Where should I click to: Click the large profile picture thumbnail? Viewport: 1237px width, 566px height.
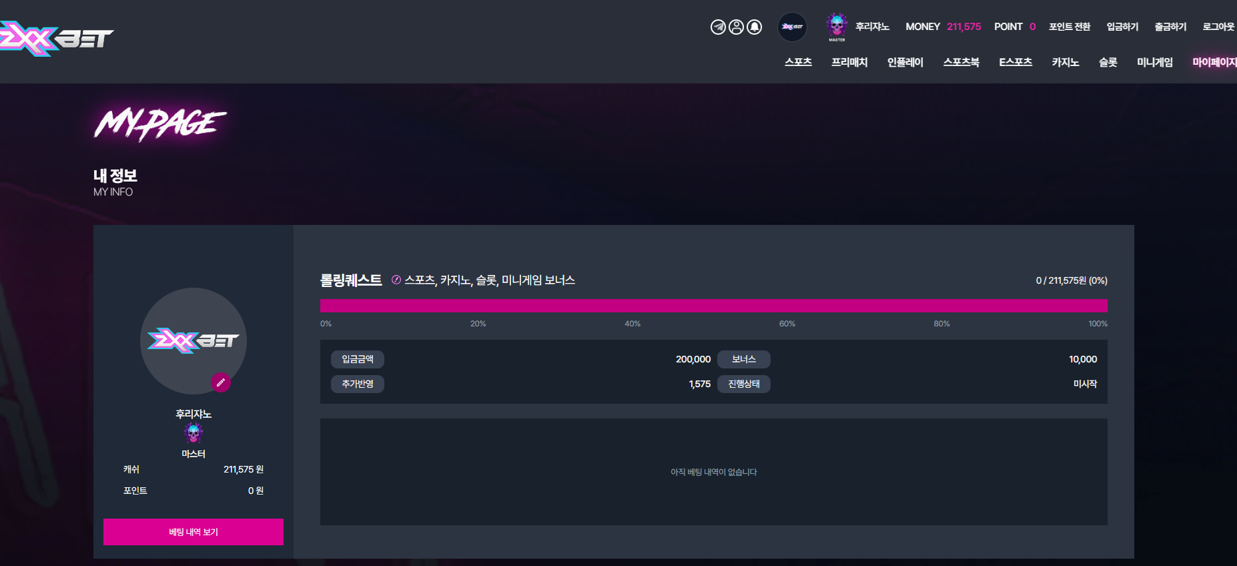(x=193, y=341)
